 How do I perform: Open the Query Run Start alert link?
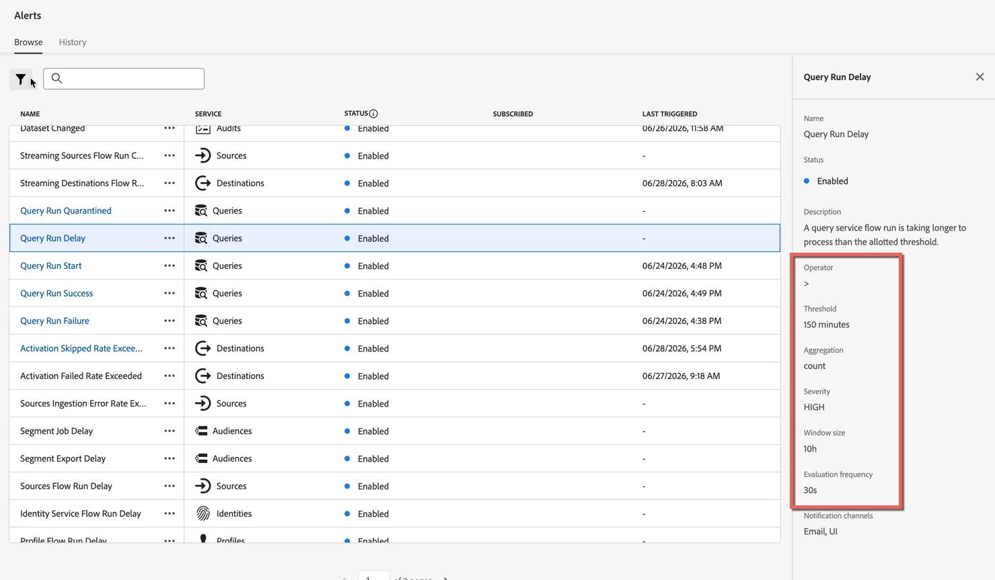51,265
